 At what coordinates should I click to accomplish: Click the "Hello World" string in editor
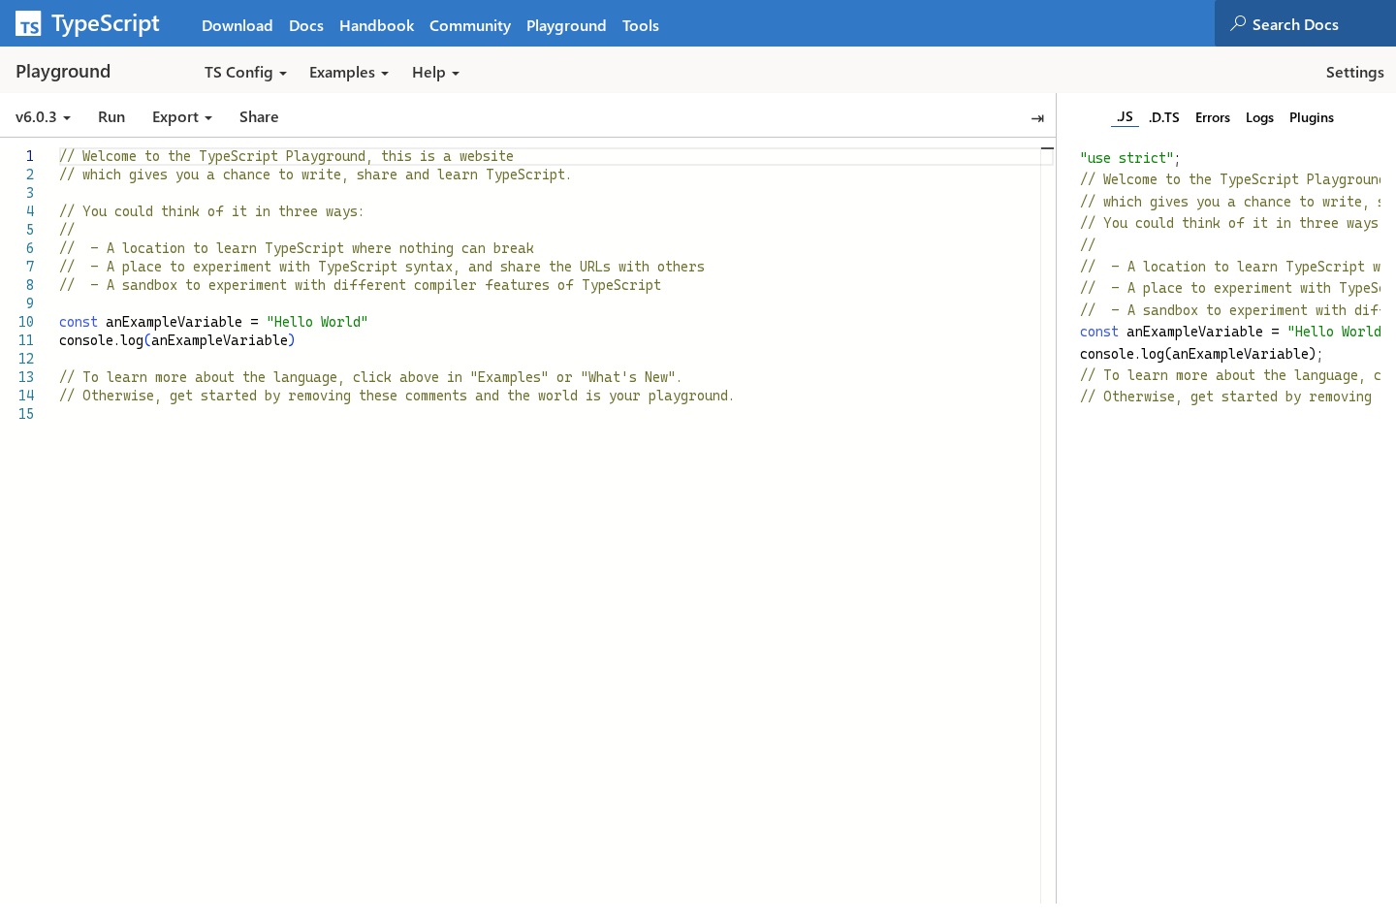tap(317, 322)
